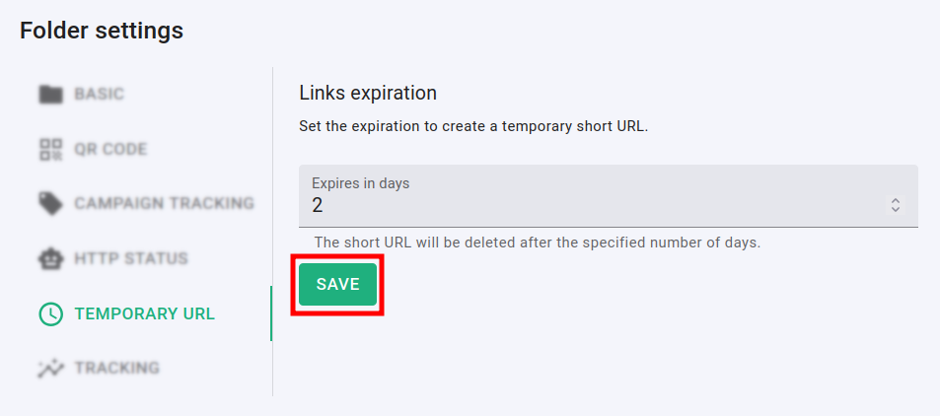
Task: Select the HTTP Status tab
Action: (x=131, y=259)
